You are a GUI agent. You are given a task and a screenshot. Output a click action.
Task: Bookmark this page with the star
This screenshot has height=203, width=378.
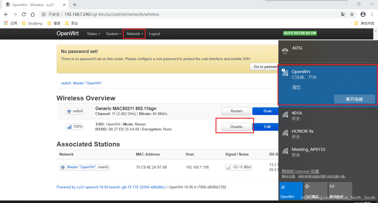pos(352,14)
